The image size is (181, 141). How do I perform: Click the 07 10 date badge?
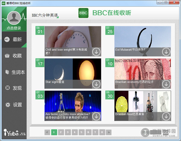pyautogui.click(x=110, y=63)
